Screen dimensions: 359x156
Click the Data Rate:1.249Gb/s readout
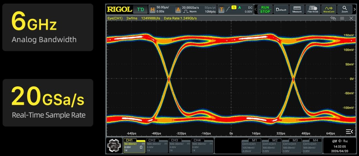180,18
